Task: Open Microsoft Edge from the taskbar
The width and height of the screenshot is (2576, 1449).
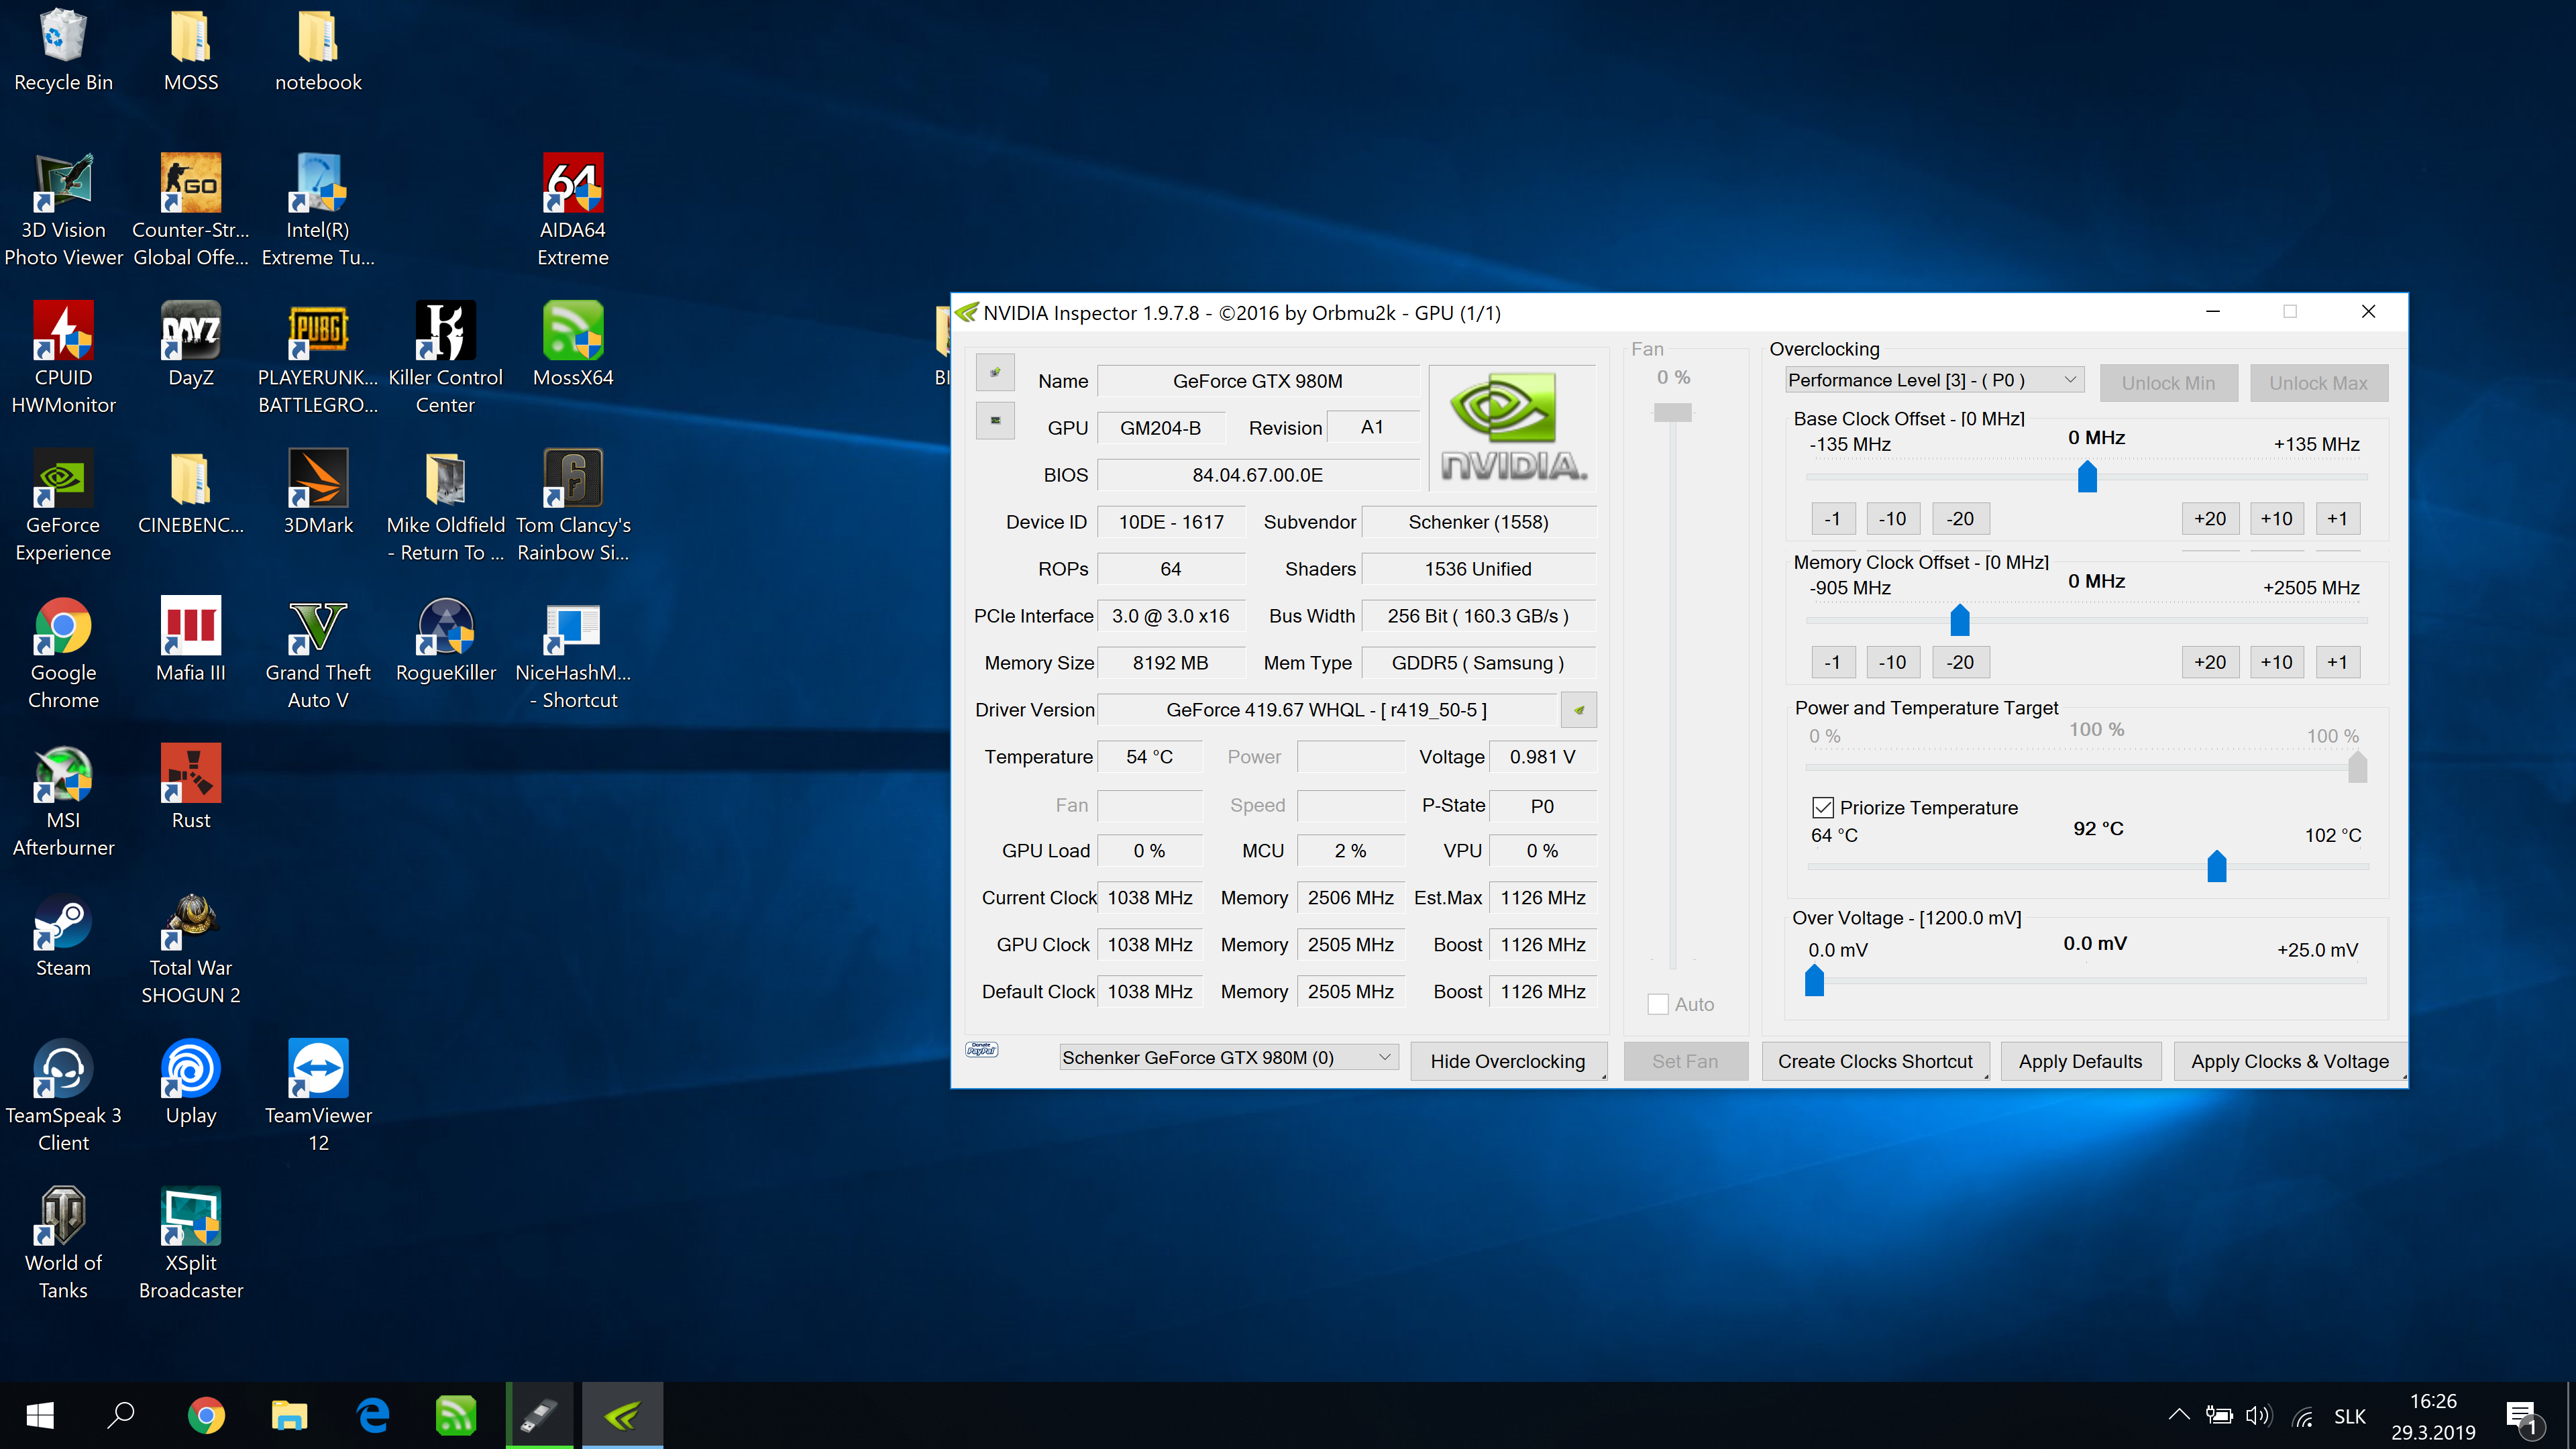Action: pyautogui.click(x=373, y=1415)
